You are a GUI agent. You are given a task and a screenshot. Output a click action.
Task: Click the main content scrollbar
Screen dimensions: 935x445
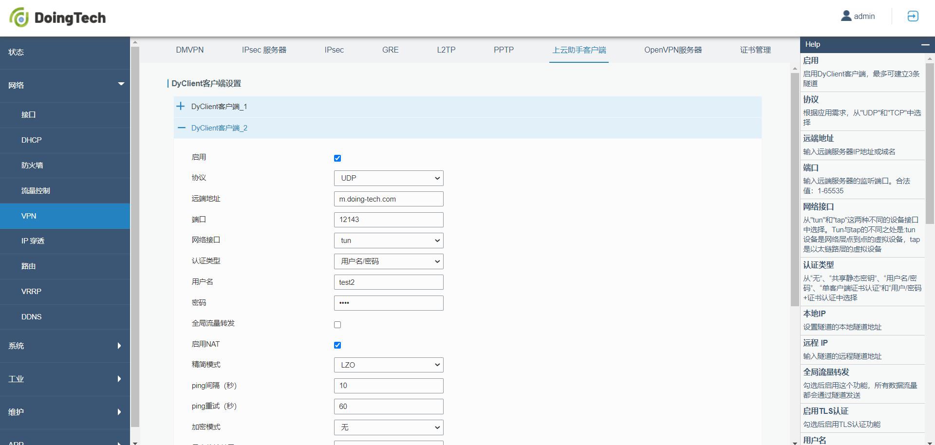click(795, 190)
